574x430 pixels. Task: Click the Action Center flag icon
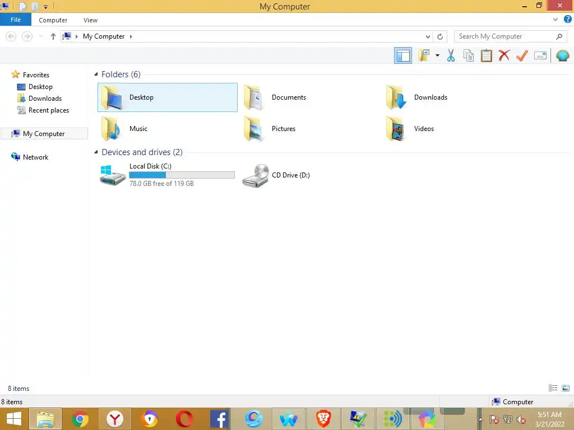tap(494, 419)
